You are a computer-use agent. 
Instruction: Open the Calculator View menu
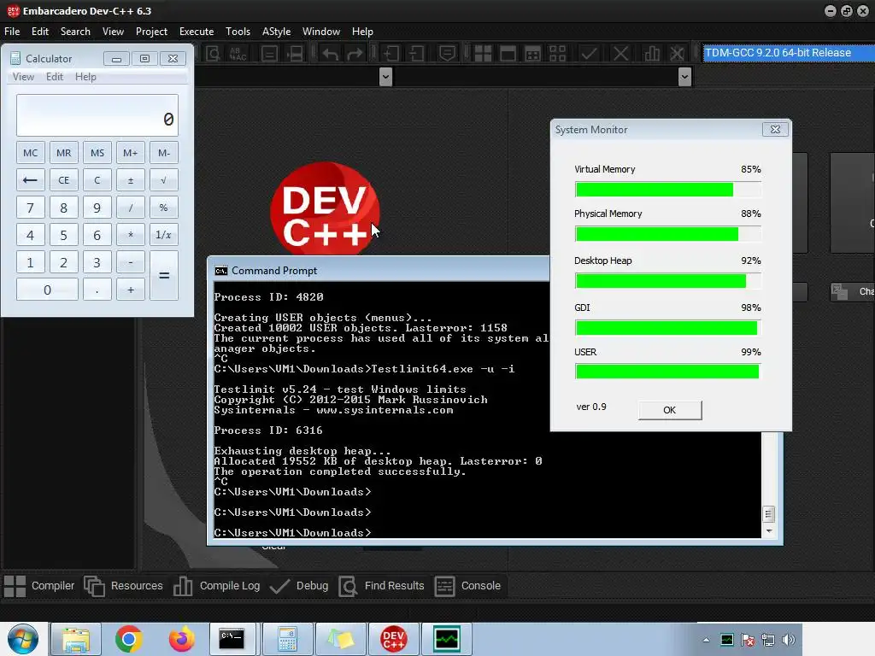(x=23, y=77)
